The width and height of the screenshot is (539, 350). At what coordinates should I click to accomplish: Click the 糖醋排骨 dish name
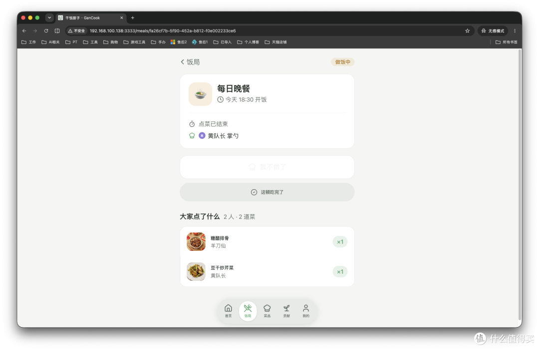(220, 238)
